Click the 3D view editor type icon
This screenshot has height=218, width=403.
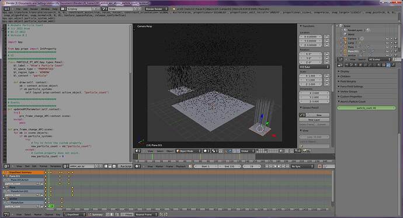click(138, 151)
